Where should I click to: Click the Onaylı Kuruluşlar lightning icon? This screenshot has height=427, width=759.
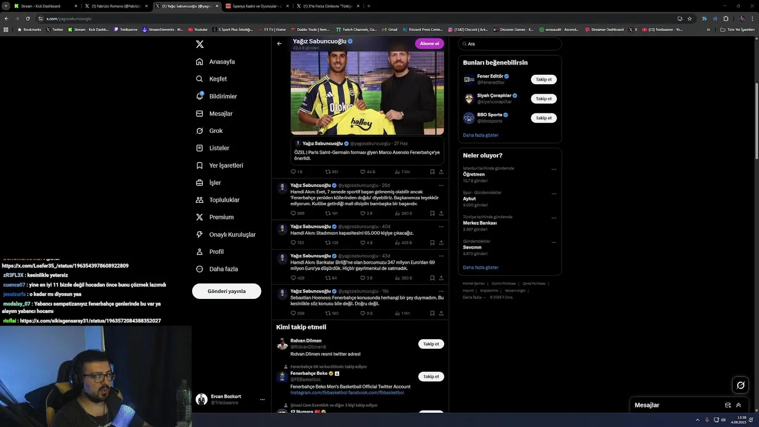tap(200, 234)
